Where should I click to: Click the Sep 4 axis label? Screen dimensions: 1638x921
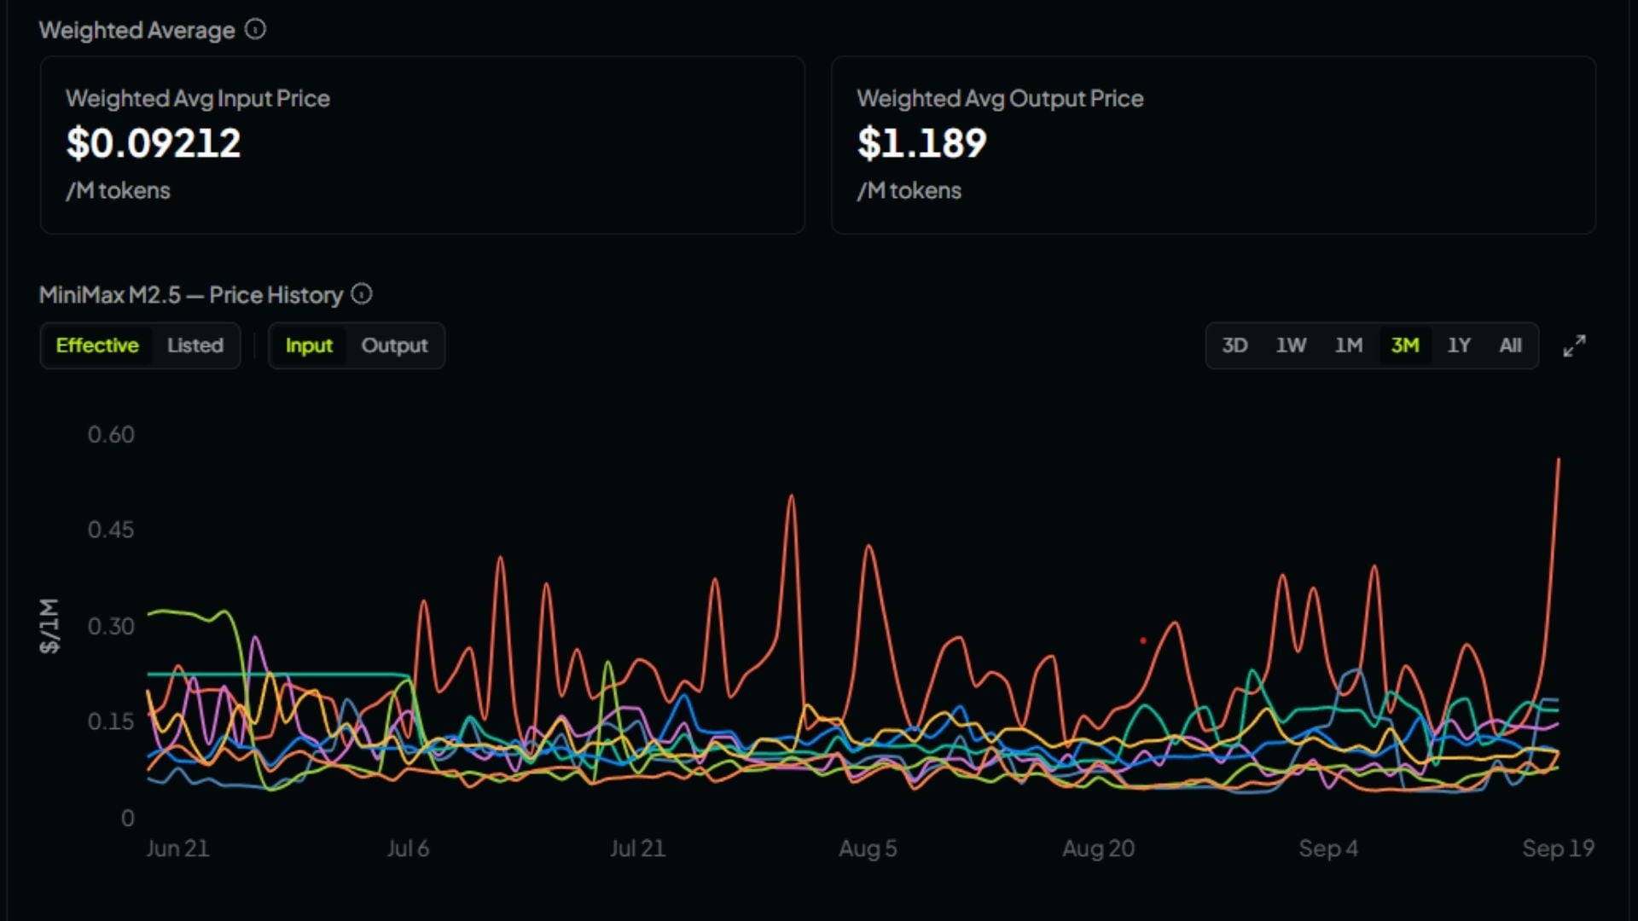tap(1328, 849)
